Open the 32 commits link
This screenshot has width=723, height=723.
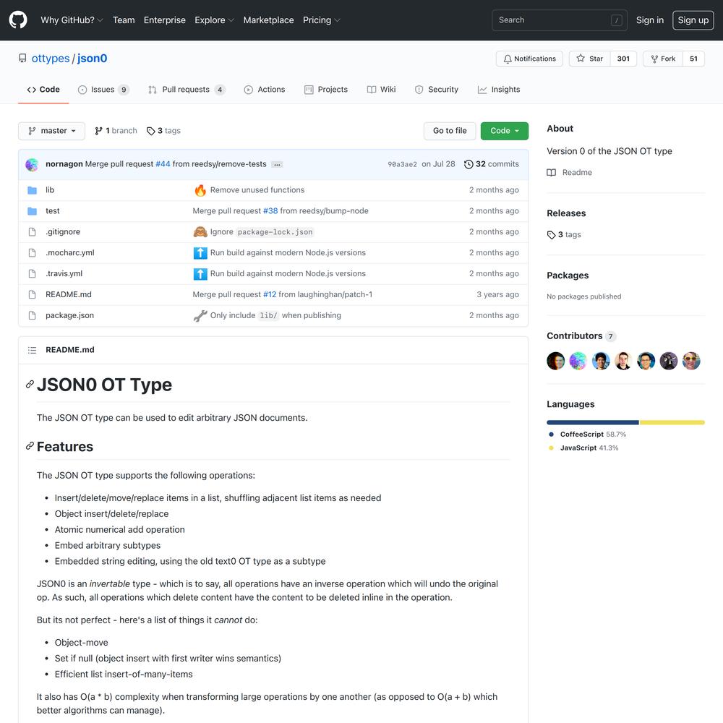492,164
